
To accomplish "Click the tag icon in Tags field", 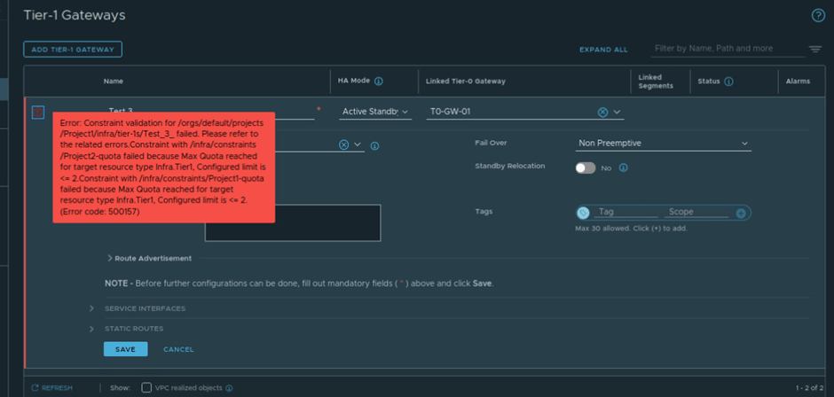I will coord(583,213).
